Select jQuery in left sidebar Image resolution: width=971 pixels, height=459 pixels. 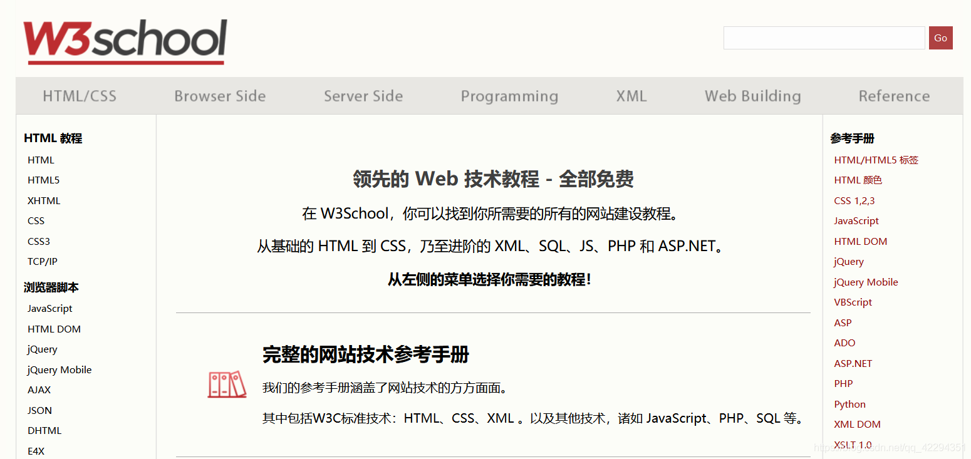tap(42, 349)
